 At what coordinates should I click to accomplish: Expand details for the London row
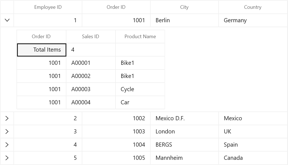pyautogui.click(x=7, y=132)
